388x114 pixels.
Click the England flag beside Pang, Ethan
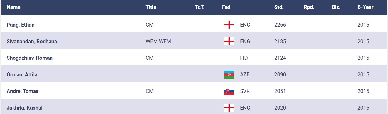coord(229,25)
